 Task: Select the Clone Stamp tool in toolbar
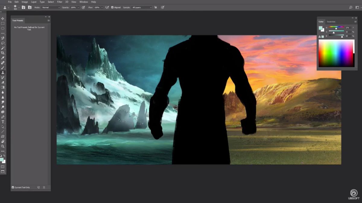click(x=3, y=72)
